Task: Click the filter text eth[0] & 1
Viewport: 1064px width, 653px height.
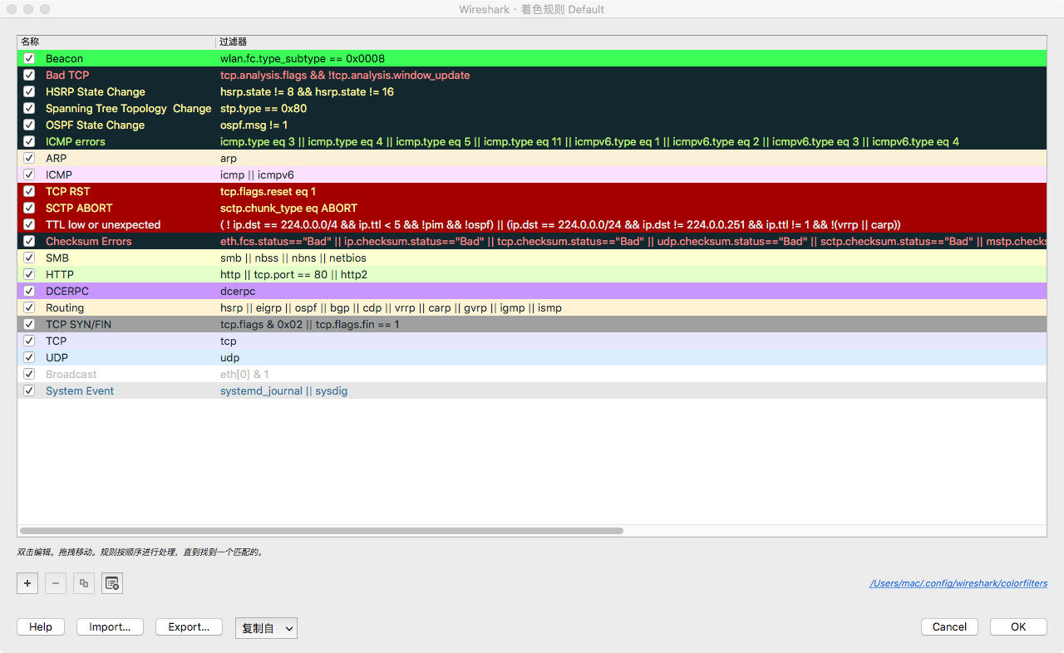Action: click(x=244, y=375)
